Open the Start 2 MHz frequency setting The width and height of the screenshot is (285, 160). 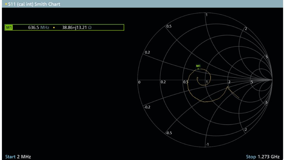tap(18, 157)
